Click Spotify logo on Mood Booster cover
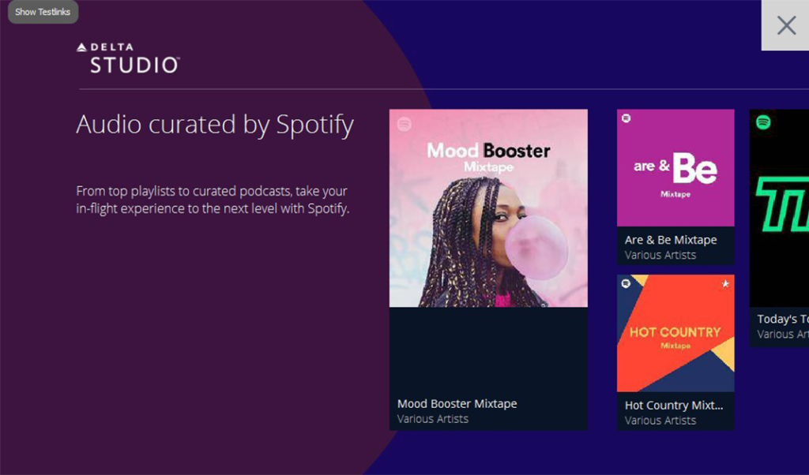This screenshot has height=475, width=809. point(404,124)
